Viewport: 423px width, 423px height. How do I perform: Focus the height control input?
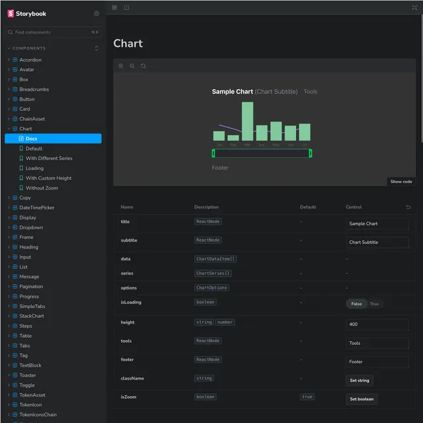point(377,325)
